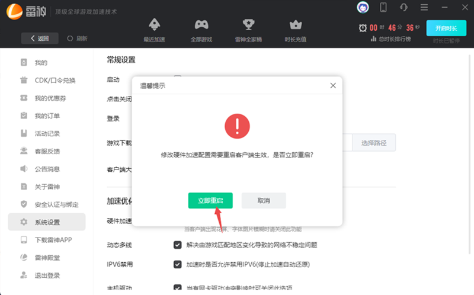Click the settings page vertical scrollbar
This screenshot has height=295, width=474.
click(x=469, y=154)
